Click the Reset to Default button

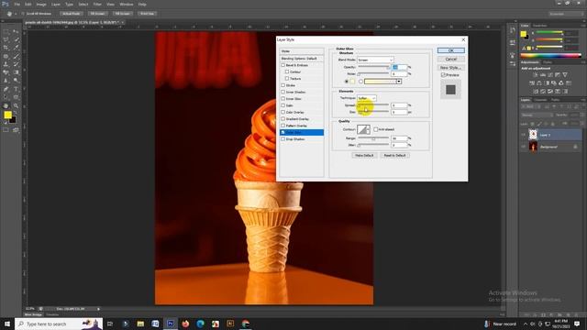pyautogui.click(x=395, y=155)
